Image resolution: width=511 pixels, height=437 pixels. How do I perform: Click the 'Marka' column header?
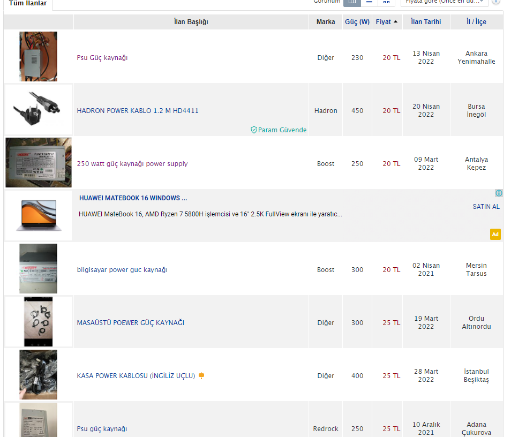tap(326, 22)
